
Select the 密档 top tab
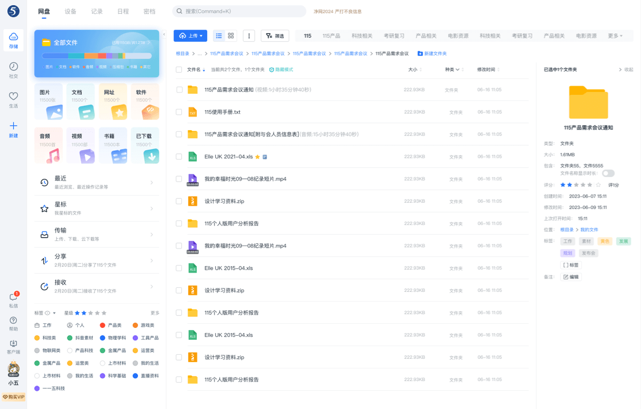tap(149, 11)
